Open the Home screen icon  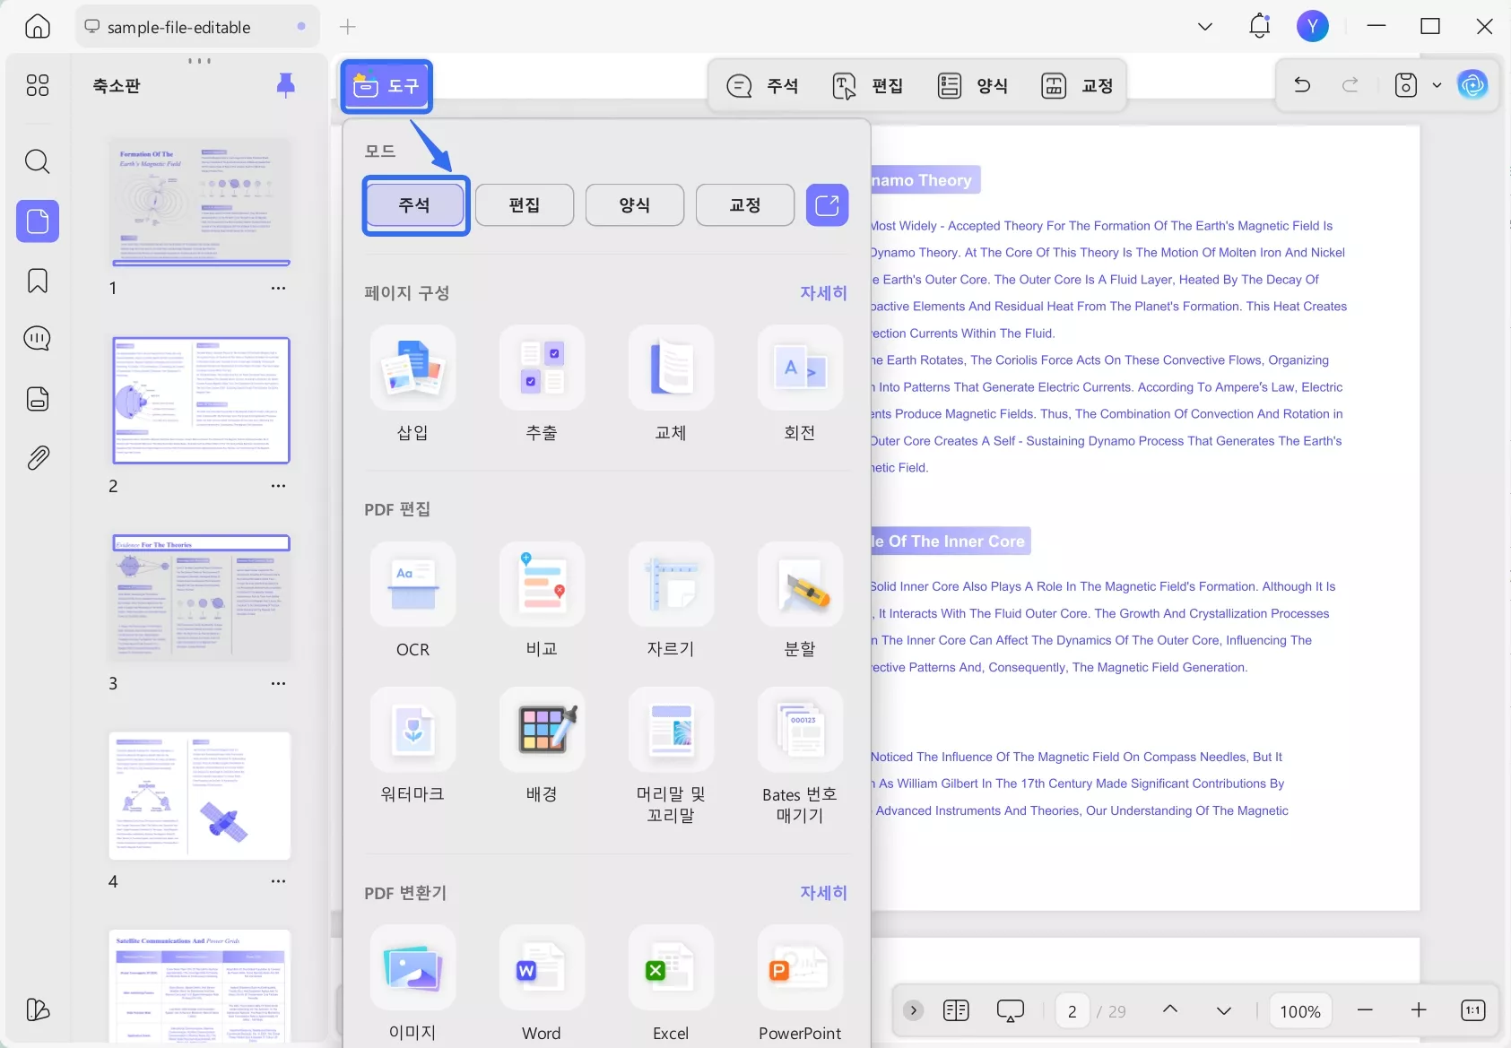click(x=38, y=27)
